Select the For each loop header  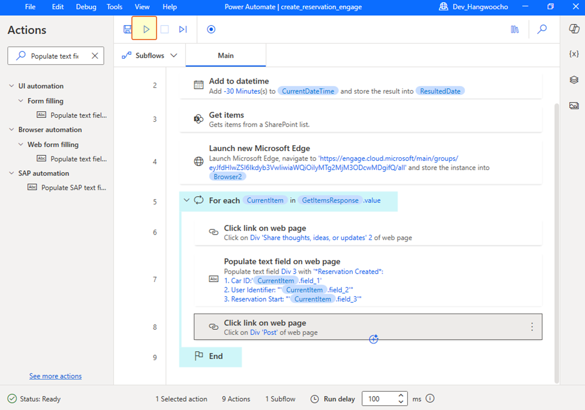[288, 201]
